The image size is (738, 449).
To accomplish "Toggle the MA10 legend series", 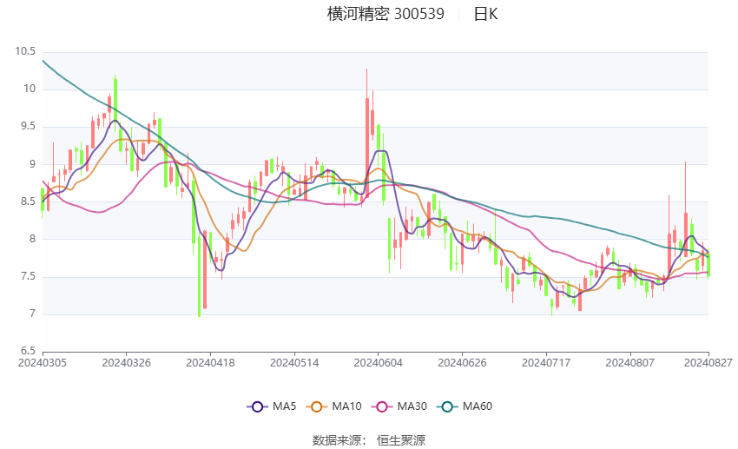I will tap(333, 406).
